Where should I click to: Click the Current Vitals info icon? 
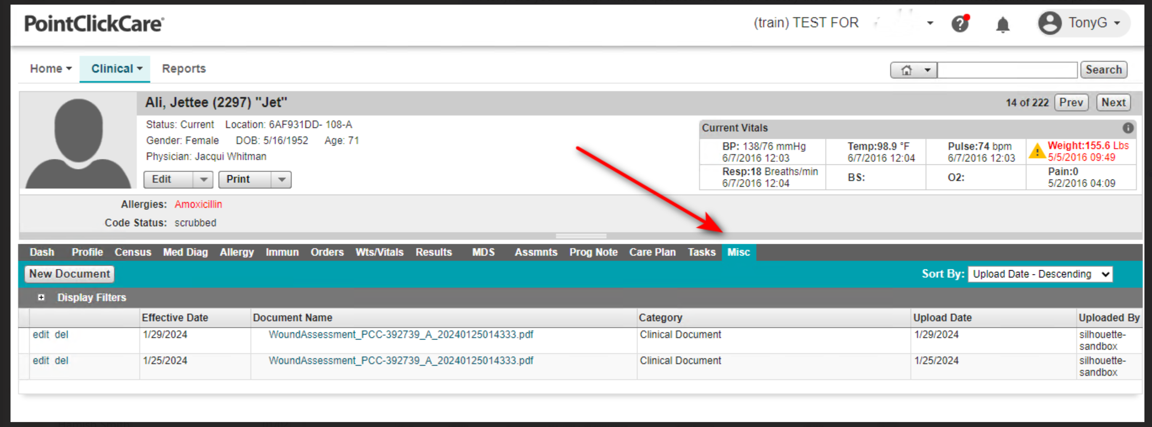[x=1128, y=128]
